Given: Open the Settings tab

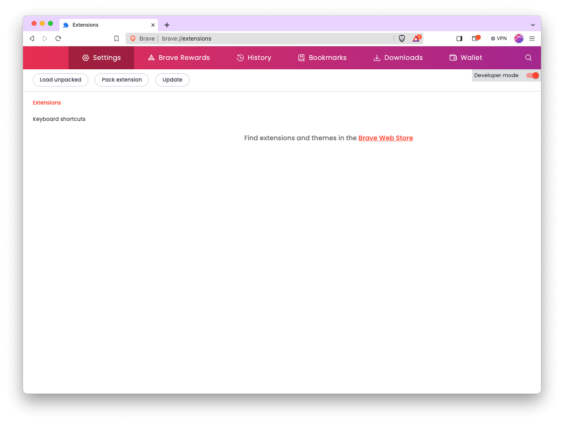Looking at the screenshot, I should 101,58.
